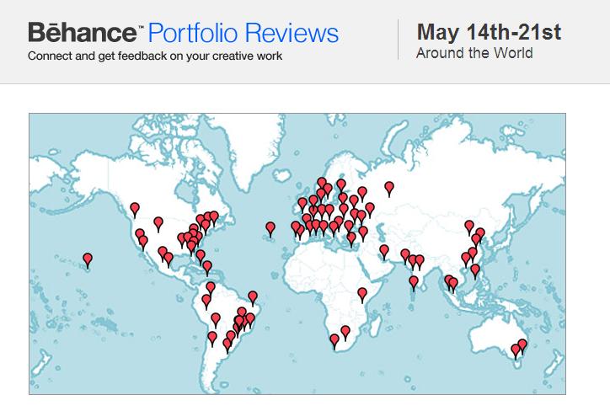This screenshot has height=411, width=610.
Task: Select the Azores pin in the mid-Atlantic
Action: pos(270,229)
